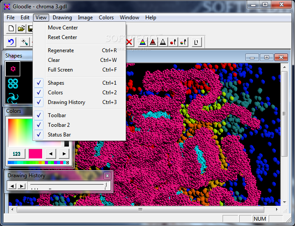Click the horizontal scrollbar thumb

coord(140,209)
